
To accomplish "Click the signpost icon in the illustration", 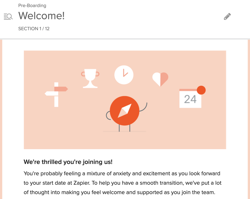I will (56, 95).
